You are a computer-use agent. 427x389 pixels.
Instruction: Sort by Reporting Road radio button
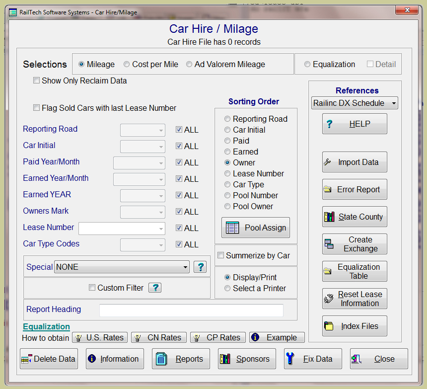227,119
